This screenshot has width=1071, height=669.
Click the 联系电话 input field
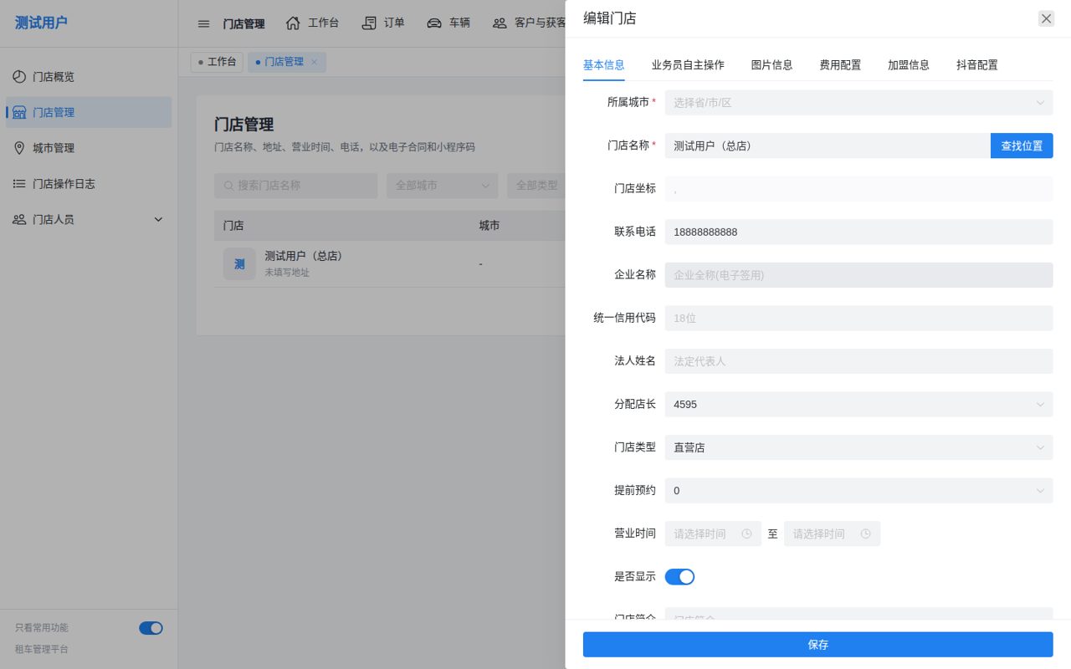pos(858,232)
